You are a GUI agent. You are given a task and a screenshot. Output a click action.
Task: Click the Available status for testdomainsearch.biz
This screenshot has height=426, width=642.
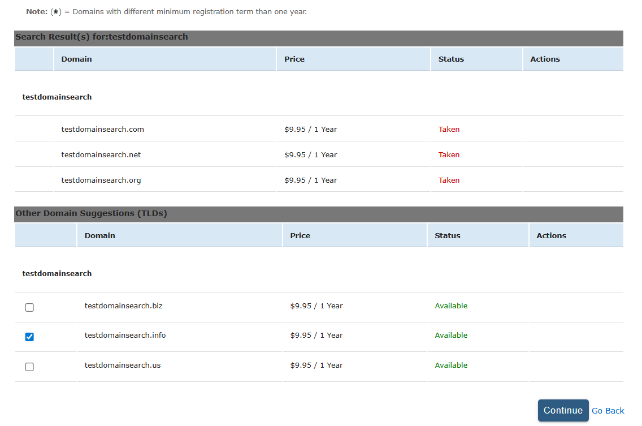tap(451, 305)
